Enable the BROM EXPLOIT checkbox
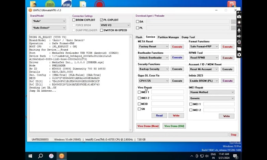 tap(74, 20)
